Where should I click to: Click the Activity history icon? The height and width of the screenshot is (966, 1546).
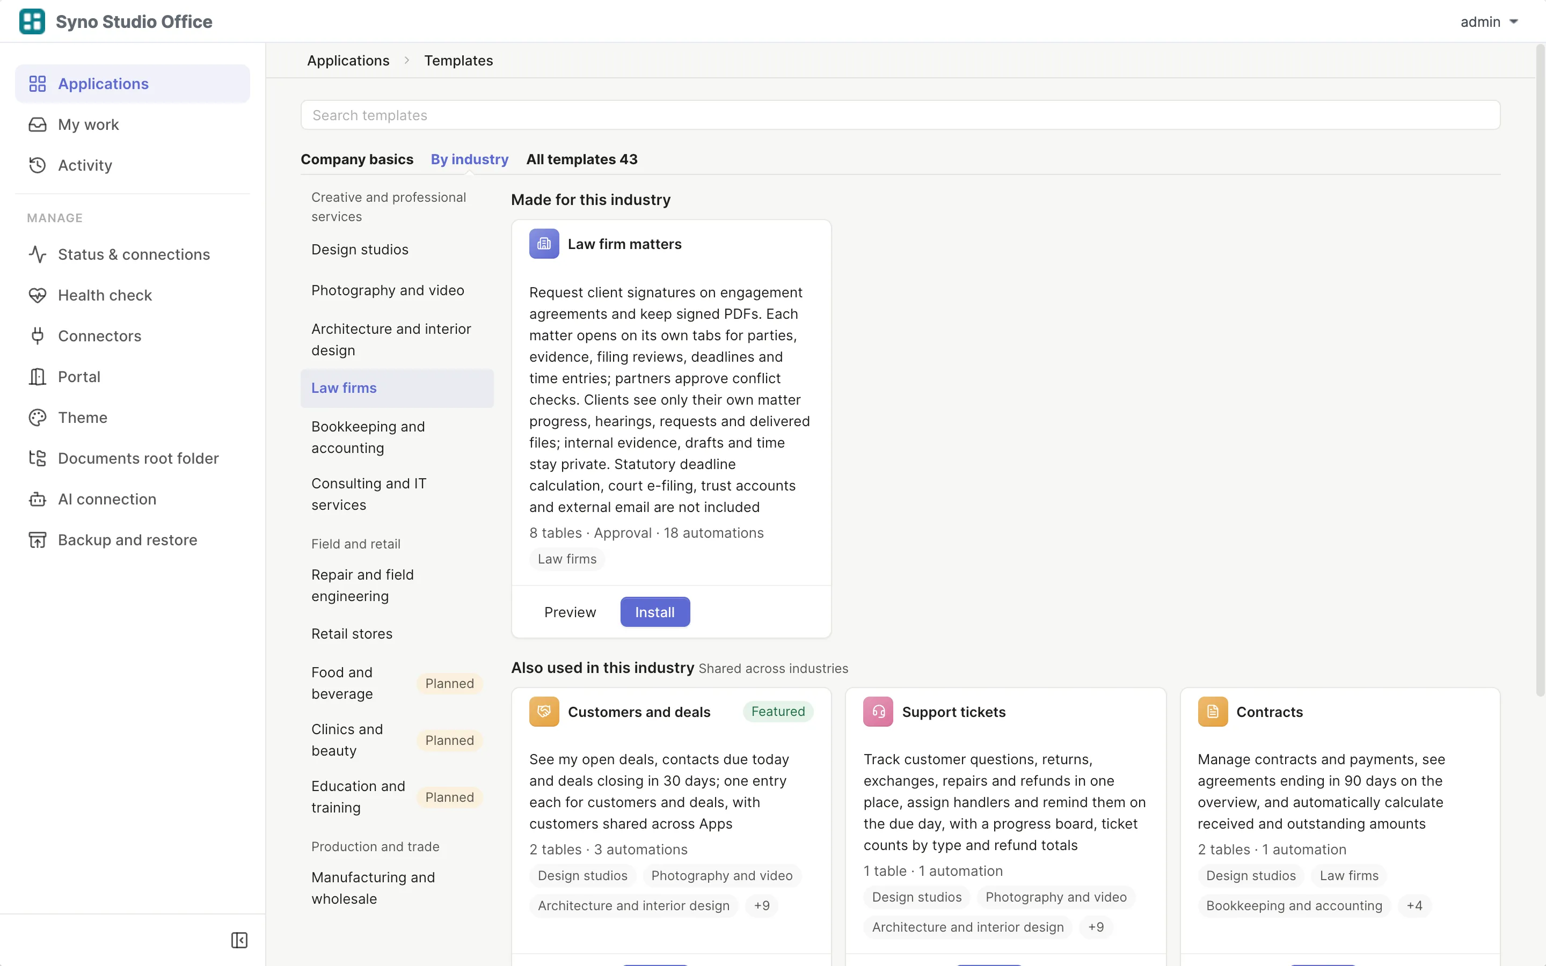38,165
